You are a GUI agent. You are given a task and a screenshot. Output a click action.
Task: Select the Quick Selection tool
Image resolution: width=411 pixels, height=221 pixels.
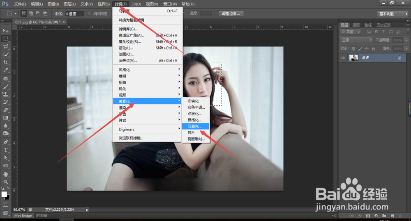pos(5,55)
